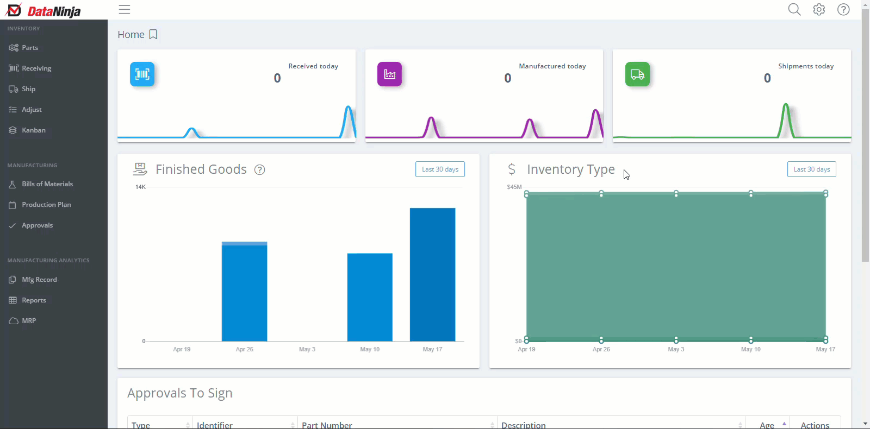This screenshot has width=870, height=429.
Task: Sort approvals table by Type column
Action: coord(160,425)
